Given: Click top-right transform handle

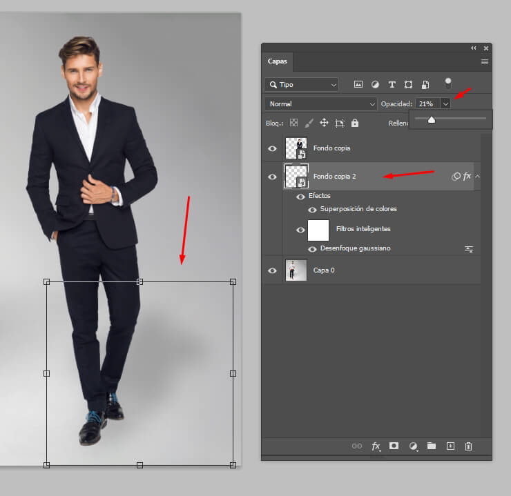Looking at the screenshot, I should [233, 281].
